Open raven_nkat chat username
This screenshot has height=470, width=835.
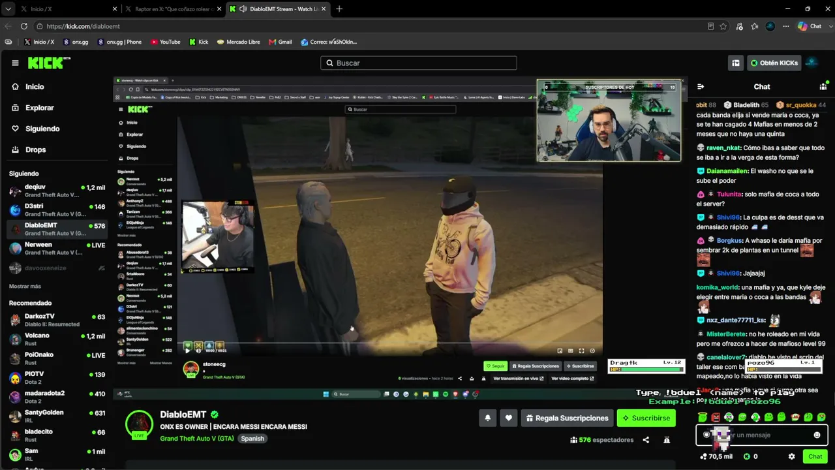coord(723,148)
